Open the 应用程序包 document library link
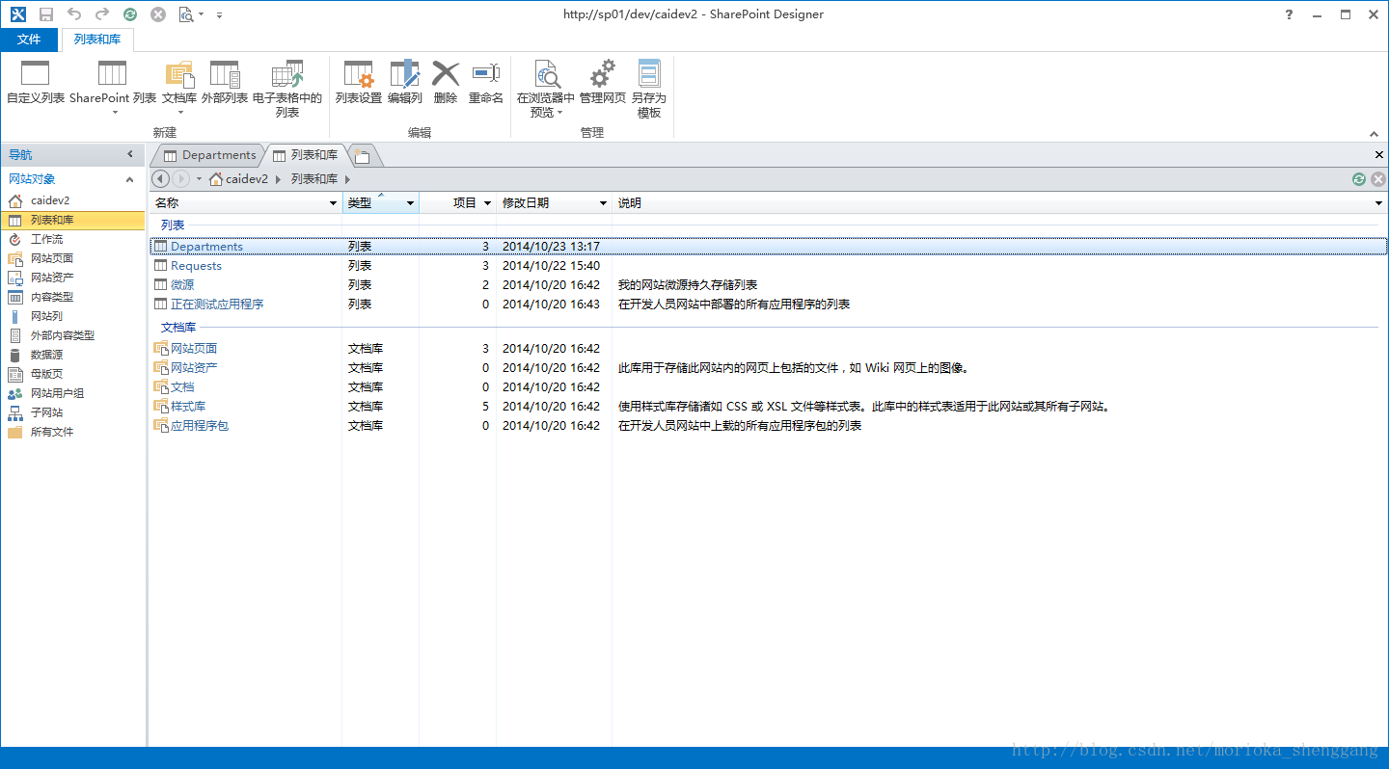This screenshot has width=1389, height=769. (200, 426)
